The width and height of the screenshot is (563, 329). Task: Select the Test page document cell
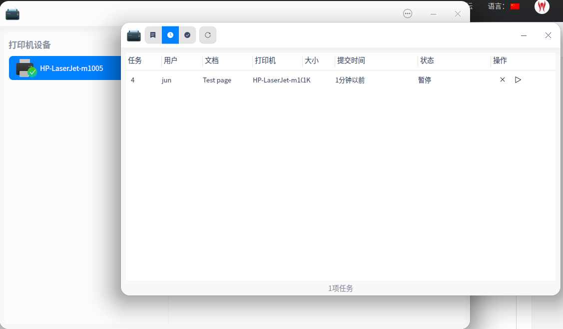pos(217,80)
